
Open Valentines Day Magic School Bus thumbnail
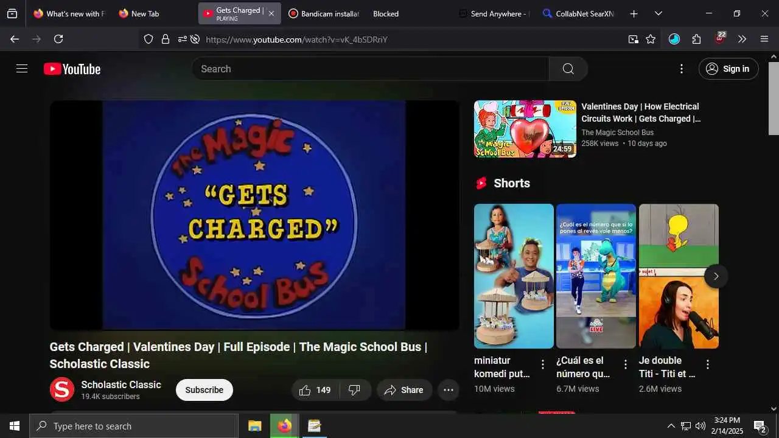pos(525,129)
